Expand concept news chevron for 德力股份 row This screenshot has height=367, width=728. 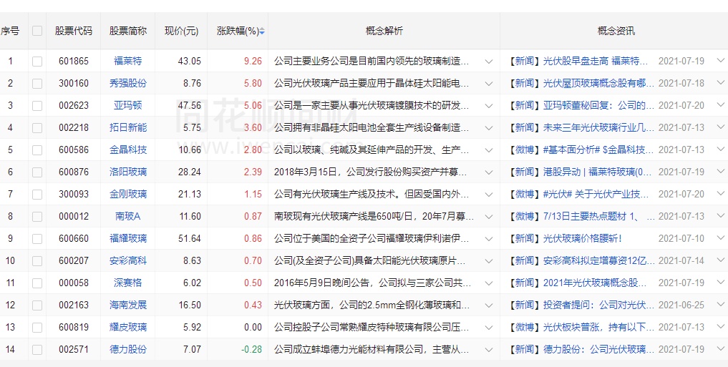pos(721,349)
